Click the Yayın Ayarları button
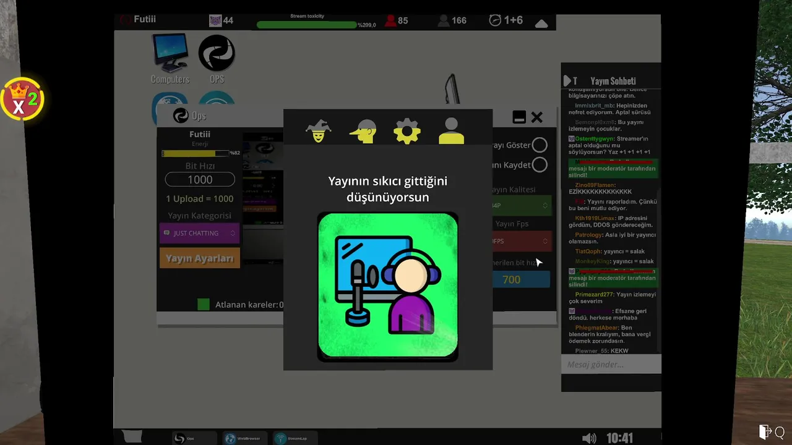Viewport: 792px width, 445px height. click(199, 258)
